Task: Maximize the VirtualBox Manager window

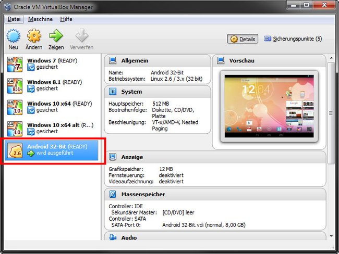Action: 306,5
